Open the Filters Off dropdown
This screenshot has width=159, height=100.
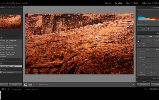click(154, 89)
